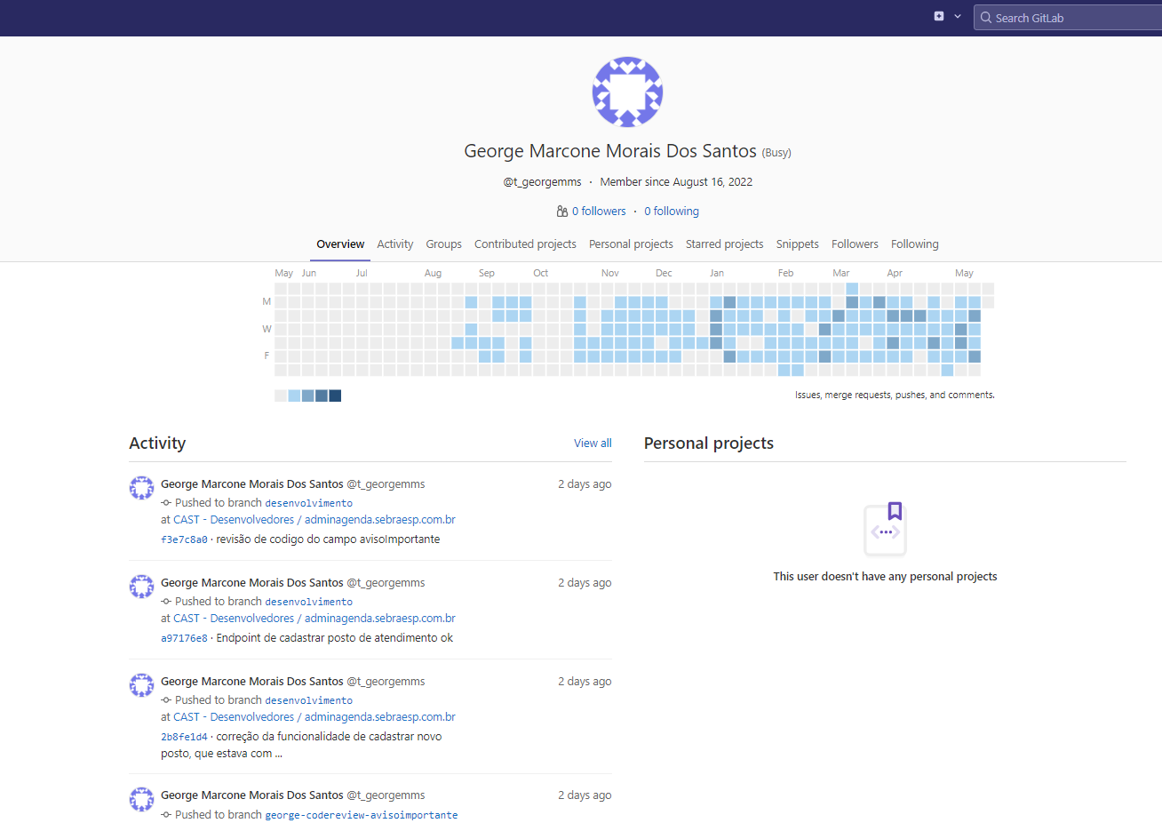Click the create new plus icon

pos(939,16)
